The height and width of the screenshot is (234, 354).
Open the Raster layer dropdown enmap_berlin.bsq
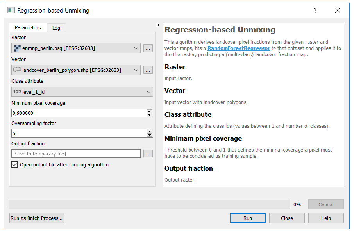(76, 48)
